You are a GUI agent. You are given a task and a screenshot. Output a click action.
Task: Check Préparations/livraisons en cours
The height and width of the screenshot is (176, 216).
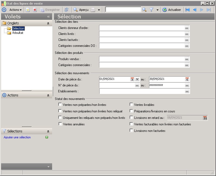point(131,111)
